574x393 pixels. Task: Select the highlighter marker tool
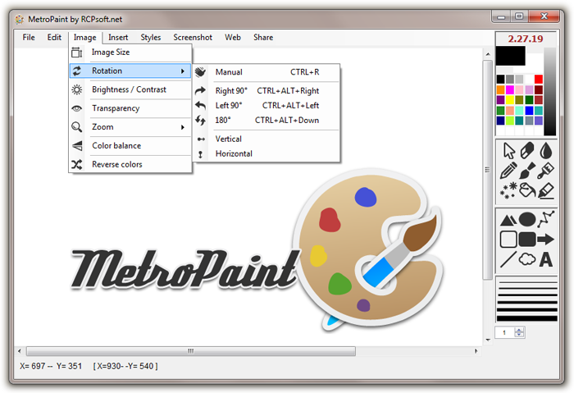tap(546, 190)
